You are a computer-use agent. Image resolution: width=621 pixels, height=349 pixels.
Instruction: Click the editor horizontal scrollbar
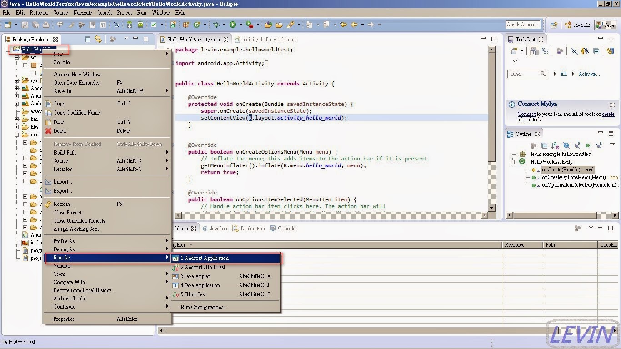[331, 215]
